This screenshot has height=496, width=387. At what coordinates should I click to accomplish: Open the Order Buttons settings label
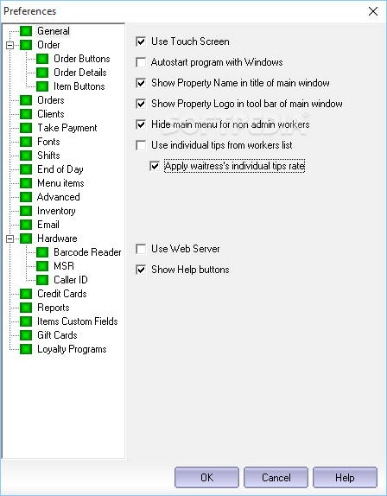point(82,59)
